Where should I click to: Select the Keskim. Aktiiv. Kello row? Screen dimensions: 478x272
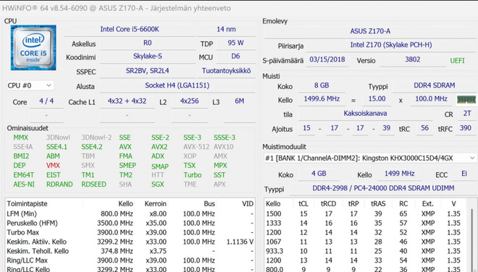click(x=130, y=242)
